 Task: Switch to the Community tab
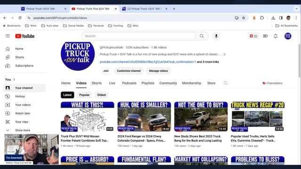click(168, 83)
